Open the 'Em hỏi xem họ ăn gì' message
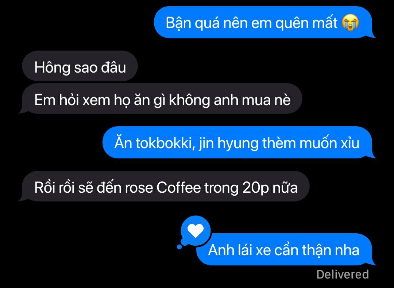The image size is (394, 288). 161,99
